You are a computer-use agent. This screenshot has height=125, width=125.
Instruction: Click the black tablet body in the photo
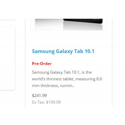coord(83,21)
